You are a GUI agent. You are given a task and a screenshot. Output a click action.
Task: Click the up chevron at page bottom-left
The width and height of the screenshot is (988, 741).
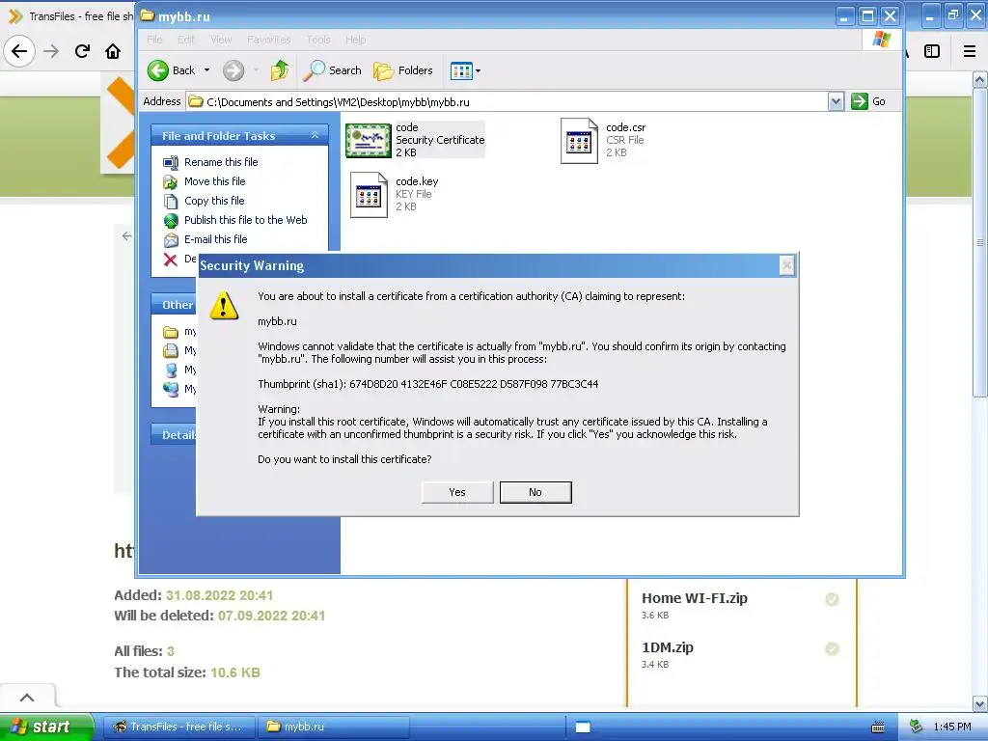[27, 698]
